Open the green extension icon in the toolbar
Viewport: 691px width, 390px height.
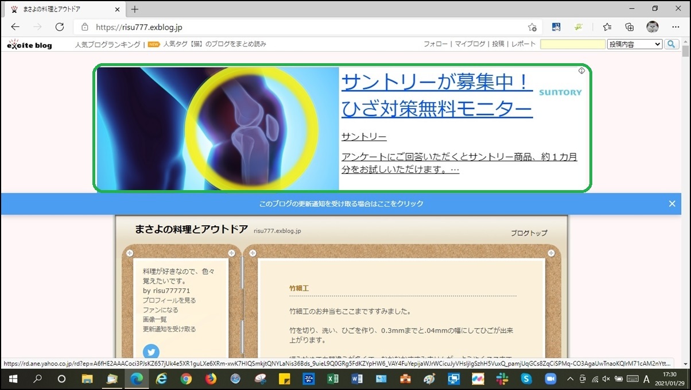[579, 27]
